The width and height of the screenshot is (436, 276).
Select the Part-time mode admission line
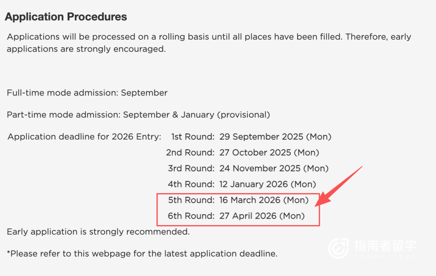(x=138, y=115)
